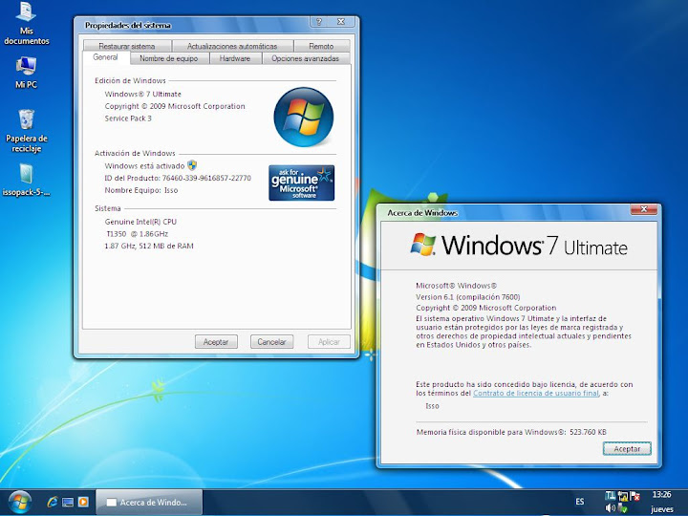Click the text 'Windows® 7 Ultimate' in General tab
The height and width of the screenshot is (516, 688).
(x=142, y=94)
